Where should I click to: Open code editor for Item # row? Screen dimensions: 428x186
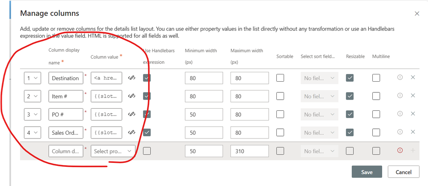(132, 96)
